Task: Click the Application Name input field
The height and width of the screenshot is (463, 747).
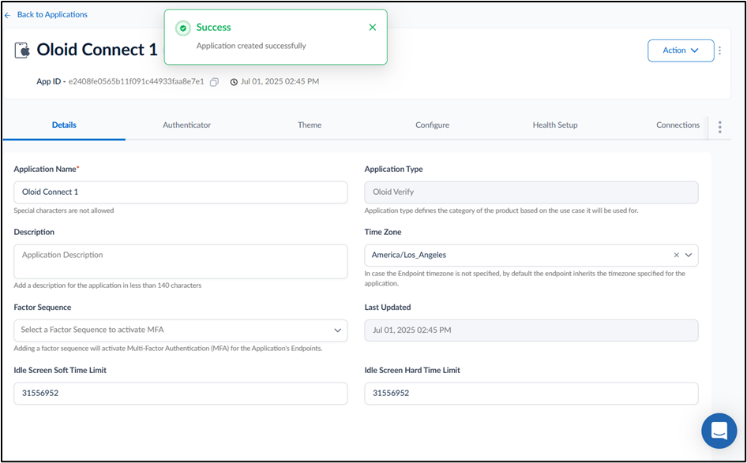Action: [181, 192]
